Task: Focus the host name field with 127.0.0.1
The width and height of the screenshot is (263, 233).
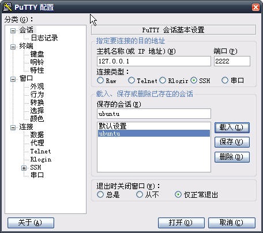Action: coord(154,61)
